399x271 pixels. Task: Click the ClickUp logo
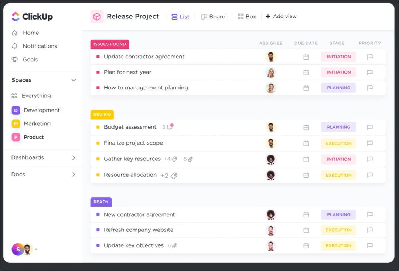pyautogui.click(x=32, y=17)
